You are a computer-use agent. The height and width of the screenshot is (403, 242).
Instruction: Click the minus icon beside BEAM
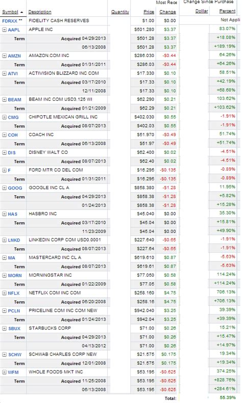[x=4, y=100]
